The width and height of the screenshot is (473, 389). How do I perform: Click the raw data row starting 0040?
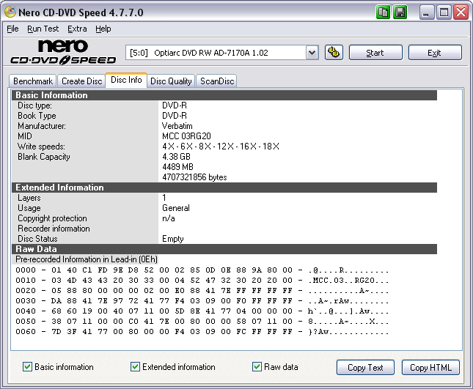pyautogui.click(x=202, y=311)
